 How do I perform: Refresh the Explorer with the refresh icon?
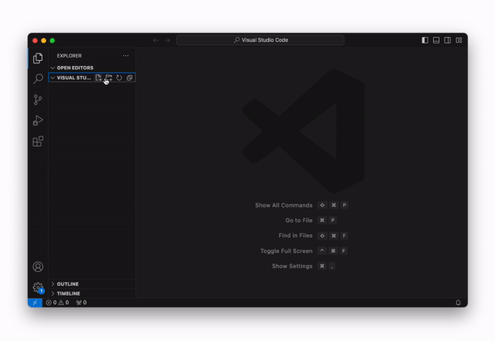(119, 78)
